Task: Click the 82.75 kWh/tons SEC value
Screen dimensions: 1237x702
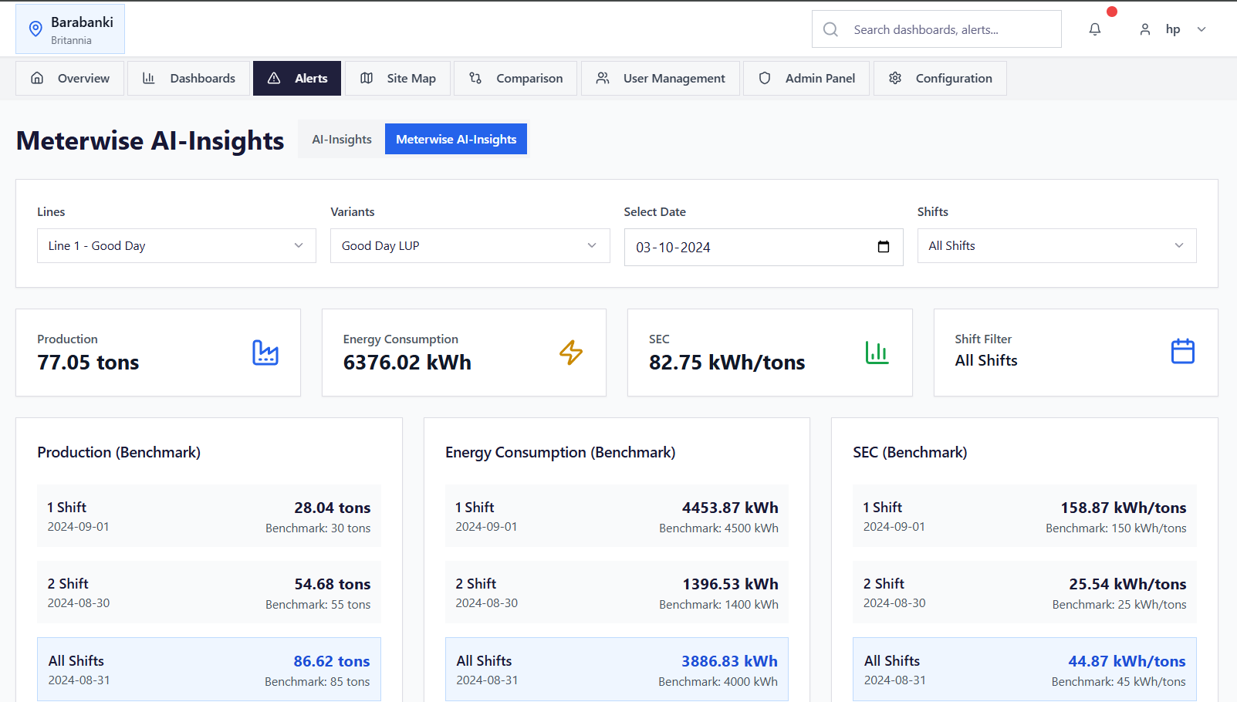Action: coord(727,363)
